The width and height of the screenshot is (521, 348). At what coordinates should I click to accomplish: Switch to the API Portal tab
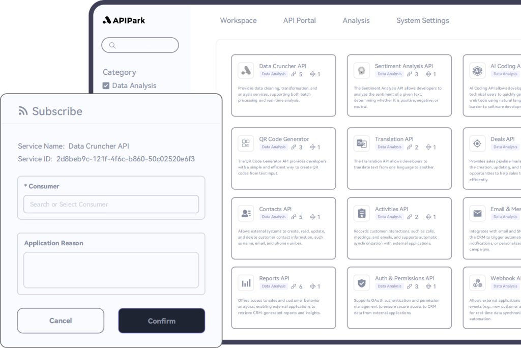point(300,20)
